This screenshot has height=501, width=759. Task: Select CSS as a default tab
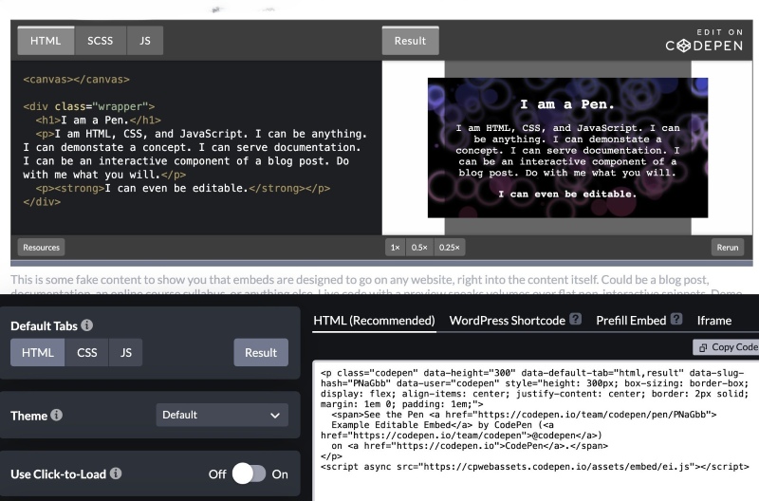click(x=87, y=352)
